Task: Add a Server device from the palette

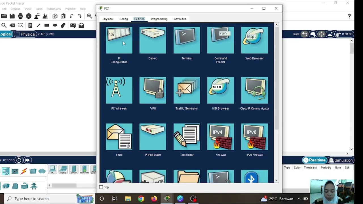Action: point(74,169)
